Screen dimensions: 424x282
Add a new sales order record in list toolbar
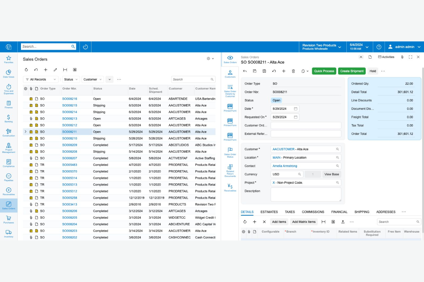click(46, 70)
